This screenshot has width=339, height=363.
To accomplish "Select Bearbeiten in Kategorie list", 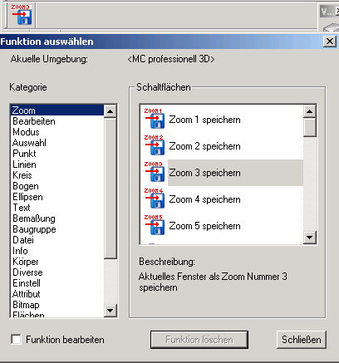I will pos(34,121).
